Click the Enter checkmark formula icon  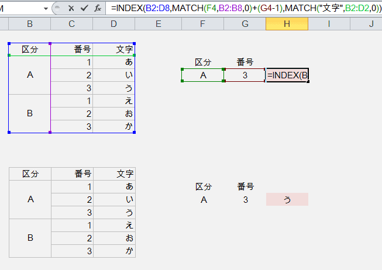coord(84,9)
